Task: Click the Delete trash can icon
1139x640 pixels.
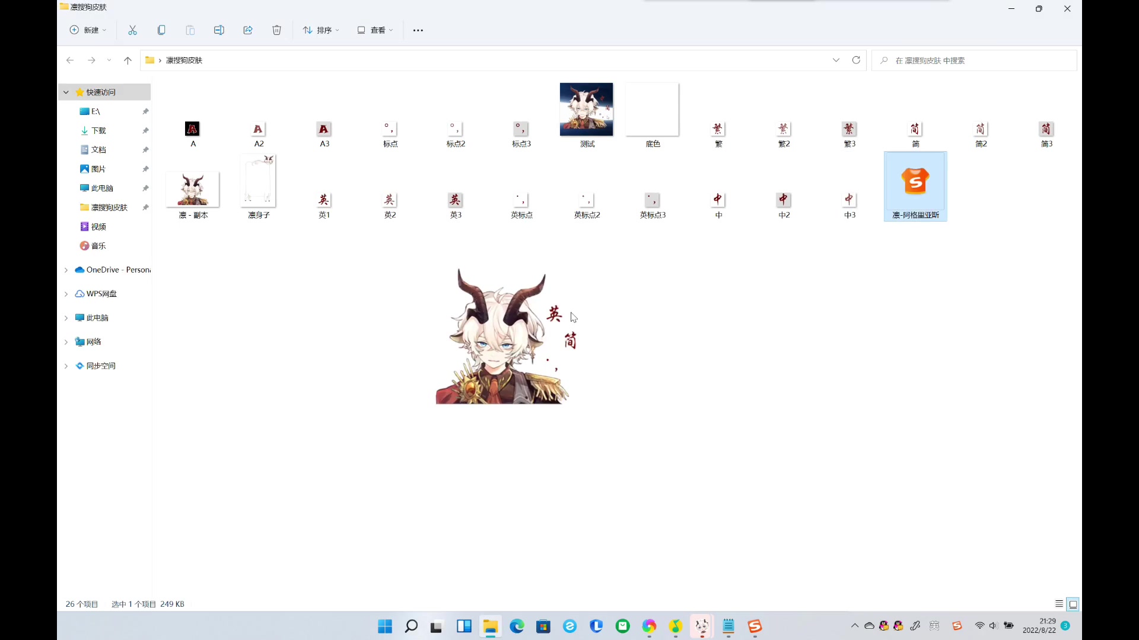Action: pos(276,30)
